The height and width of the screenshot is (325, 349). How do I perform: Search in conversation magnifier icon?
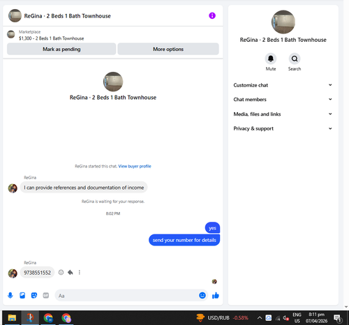point(295,59)
